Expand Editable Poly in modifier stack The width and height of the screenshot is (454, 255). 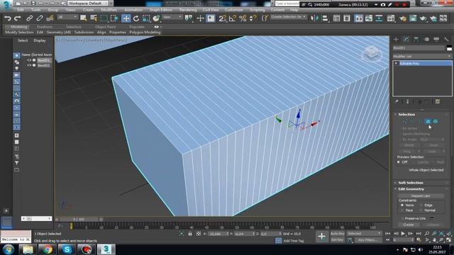396,63
